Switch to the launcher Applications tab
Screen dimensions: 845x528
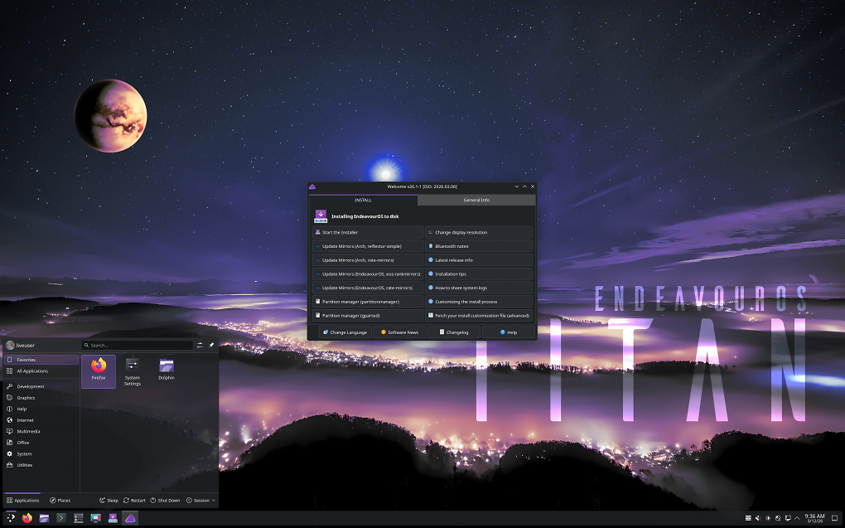point(22,501)
